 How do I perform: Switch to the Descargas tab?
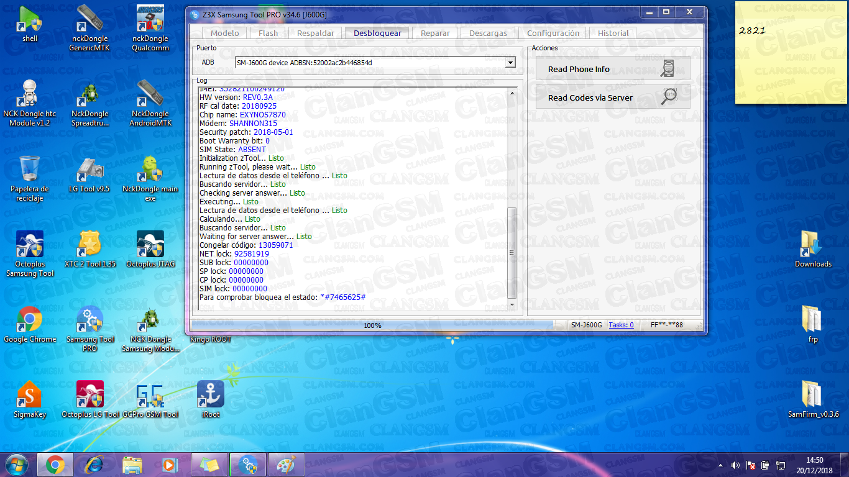coord(488,34)
